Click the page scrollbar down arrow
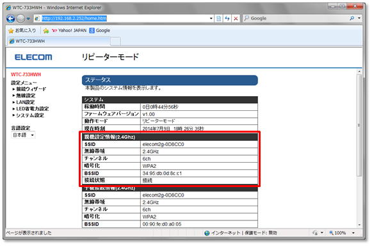Image resolution: width=372 pixels, height=246 pixels. [359, 225]
